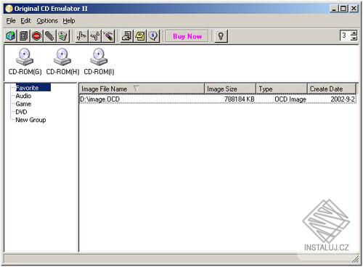This screenshot has width=363, height=267.
Task: Select the Game group in the tree
Action: pyautogui.click(x=23, y=104)
